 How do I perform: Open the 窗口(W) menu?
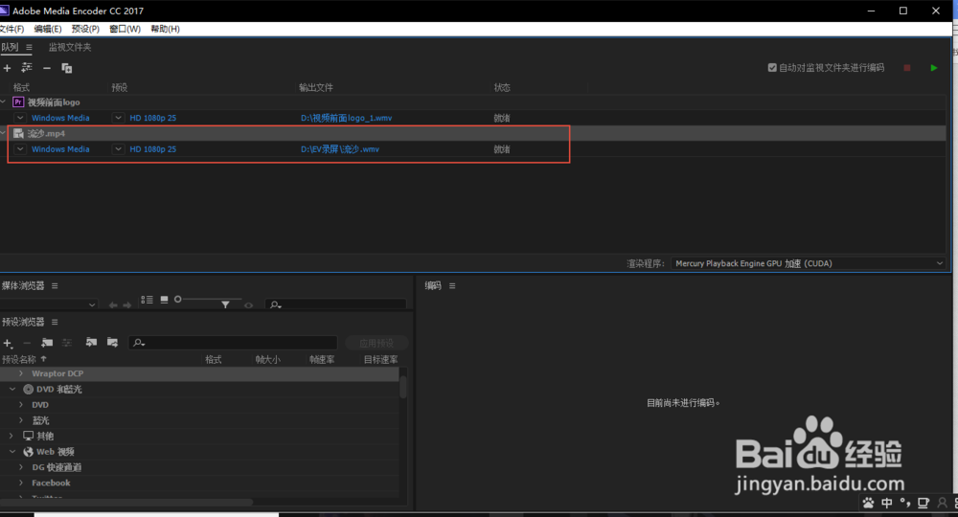tap(125, 29)
